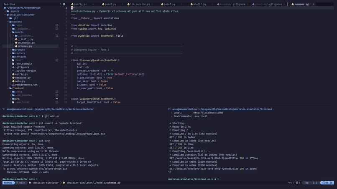Image resolution: width=337 pixels, height=189 pixels.
Task: Click the .agents folder icon
Action: (8, 11)
